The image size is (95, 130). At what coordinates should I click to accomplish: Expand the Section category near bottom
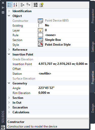9,98
